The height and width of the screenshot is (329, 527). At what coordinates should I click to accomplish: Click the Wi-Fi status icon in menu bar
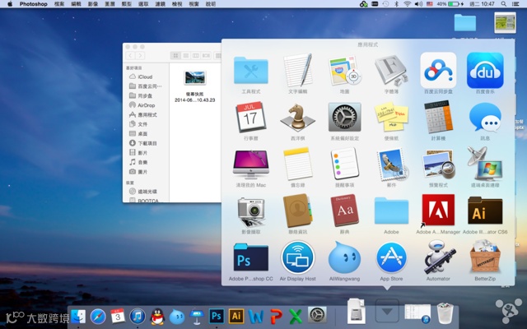[408, 4]
